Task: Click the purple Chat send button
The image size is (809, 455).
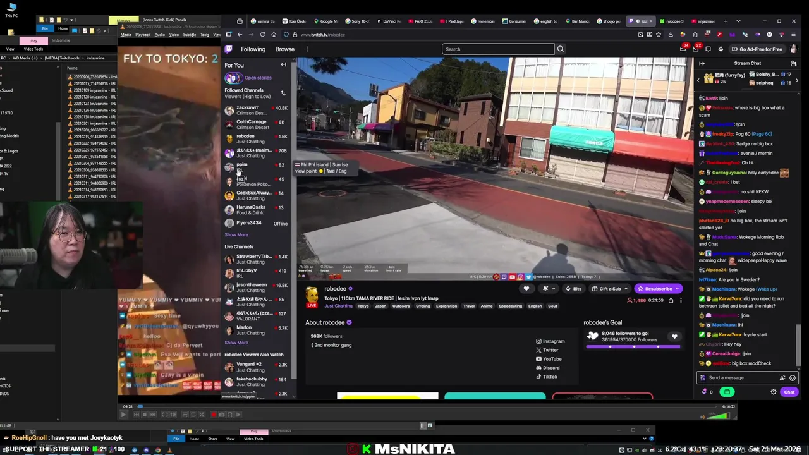Action: [789, 392]
